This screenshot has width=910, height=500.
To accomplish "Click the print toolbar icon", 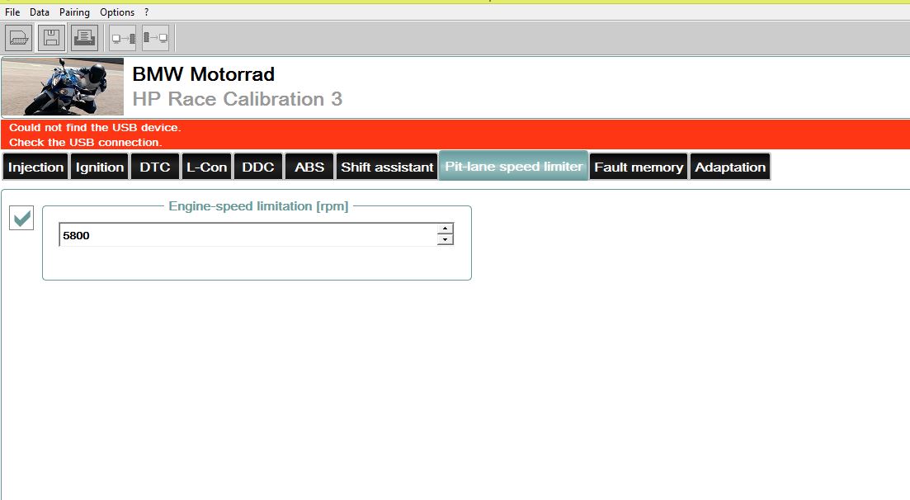I will (x=83, y=38).
